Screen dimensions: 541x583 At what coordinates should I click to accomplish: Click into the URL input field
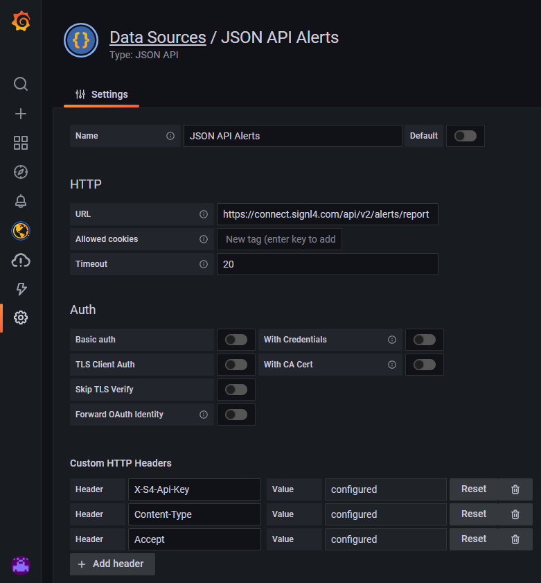click(x=328, y=214)
